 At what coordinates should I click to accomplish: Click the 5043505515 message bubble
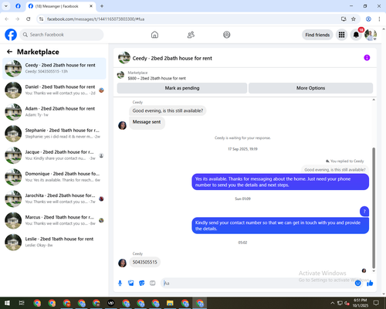[144, 262]
